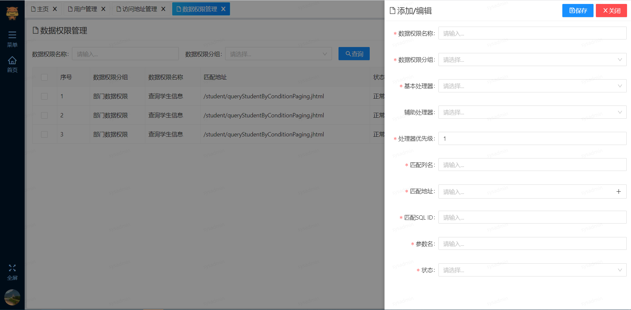The height and width of the screenshot is (310, 631).
Task: Open the 菜单 hamburger menu
Action: (x=12, y=39)
